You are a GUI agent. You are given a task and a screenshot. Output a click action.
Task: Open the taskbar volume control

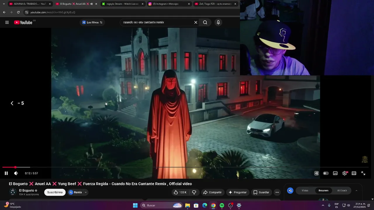pos(348,205)
